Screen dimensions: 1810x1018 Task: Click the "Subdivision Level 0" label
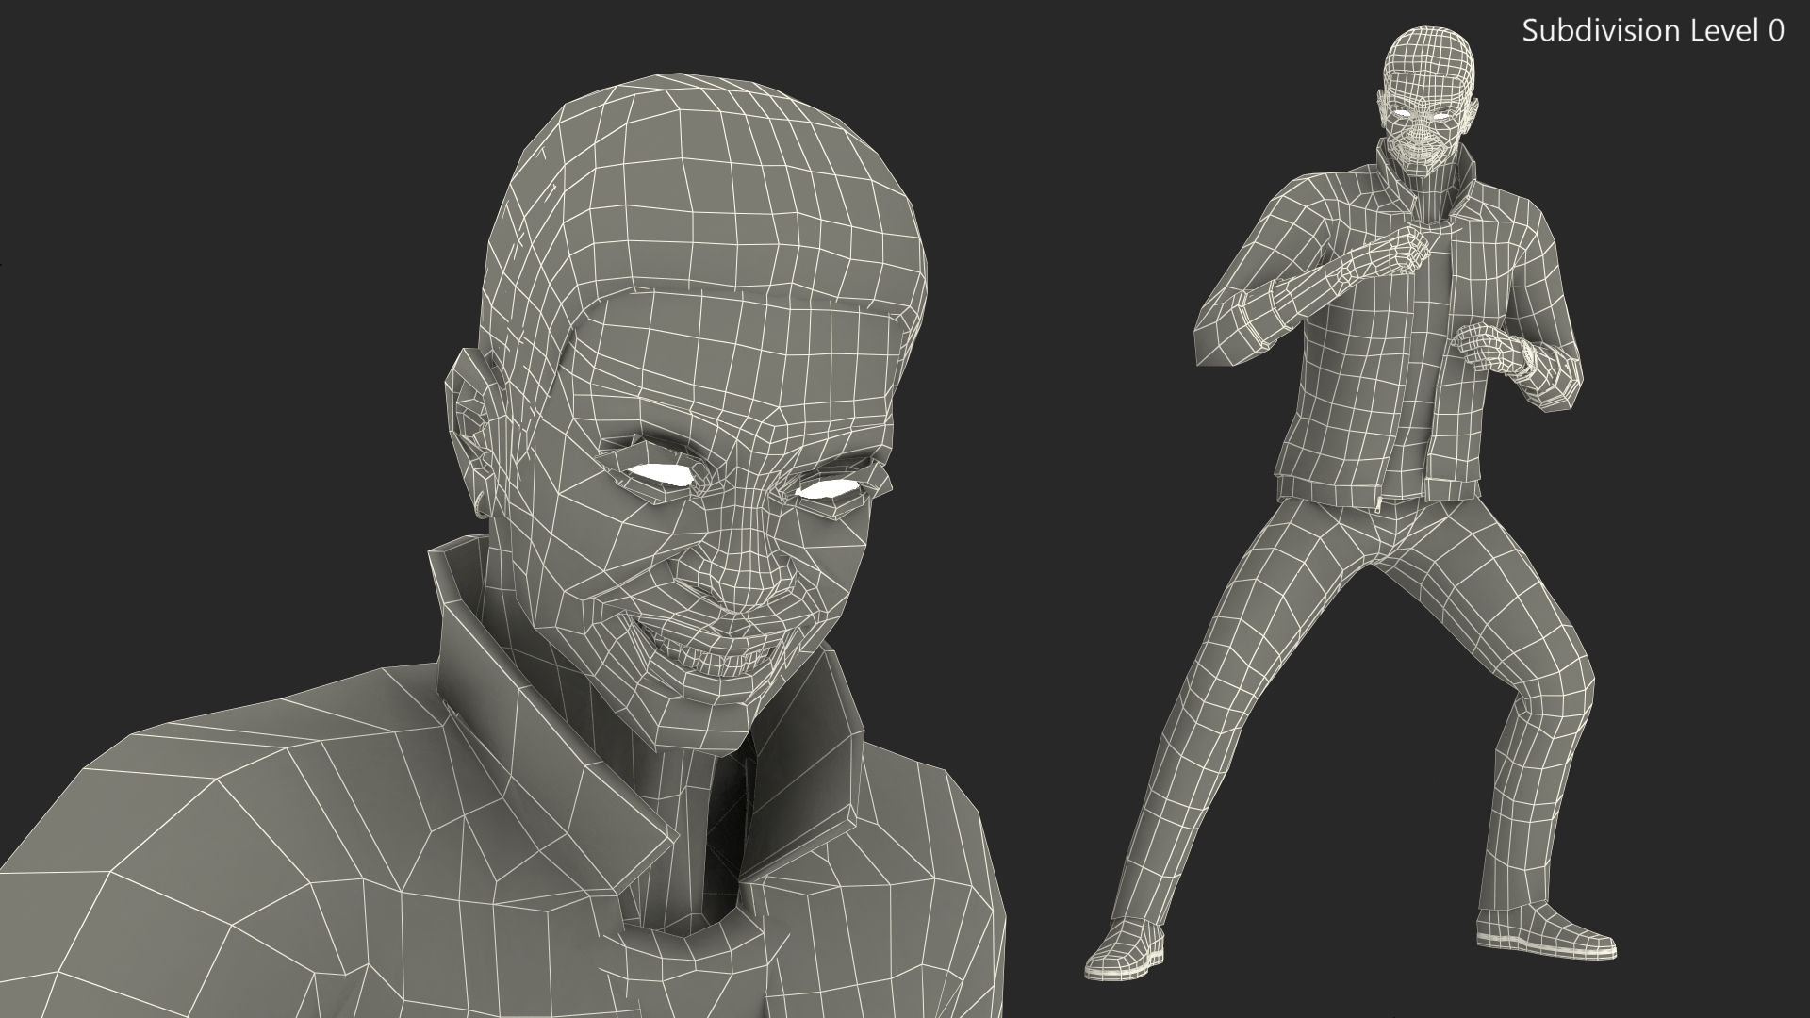coord(1653,31)
